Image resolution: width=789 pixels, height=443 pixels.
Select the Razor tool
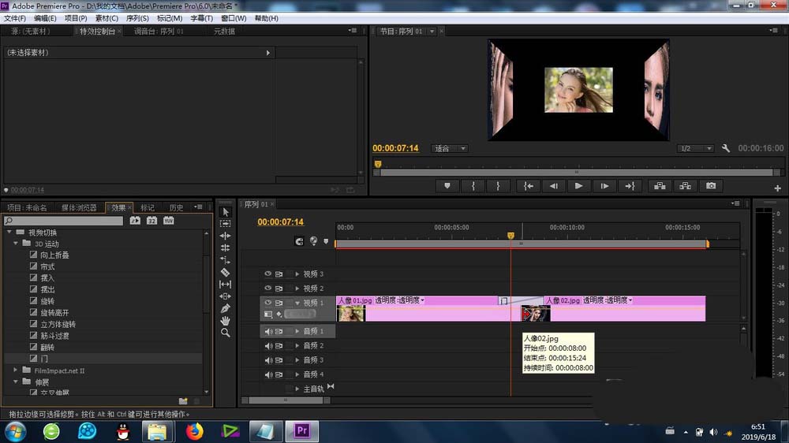click(x=226, y=272)
